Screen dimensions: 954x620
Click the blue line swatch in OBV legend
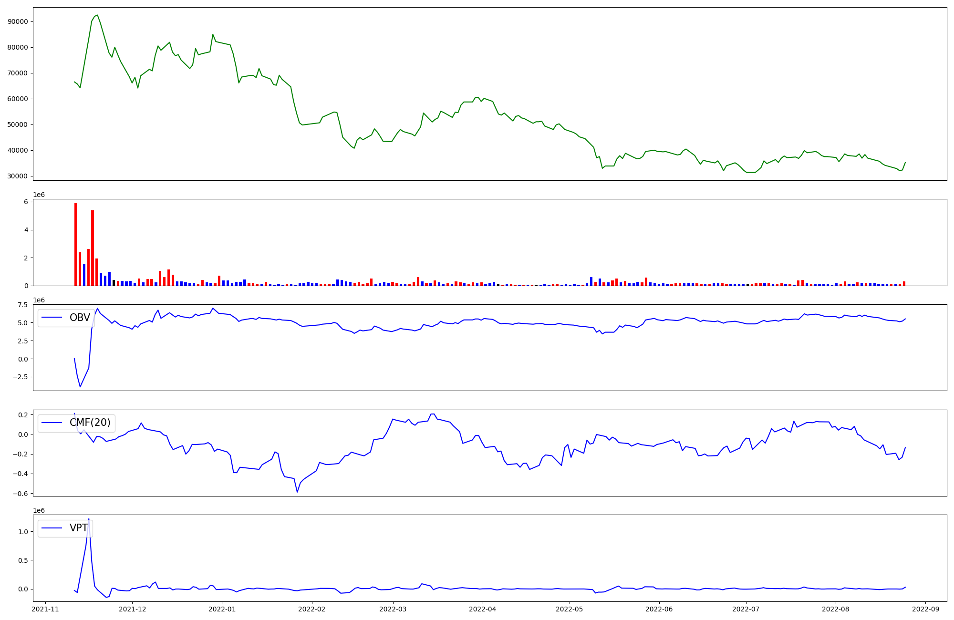coord(52,318)
